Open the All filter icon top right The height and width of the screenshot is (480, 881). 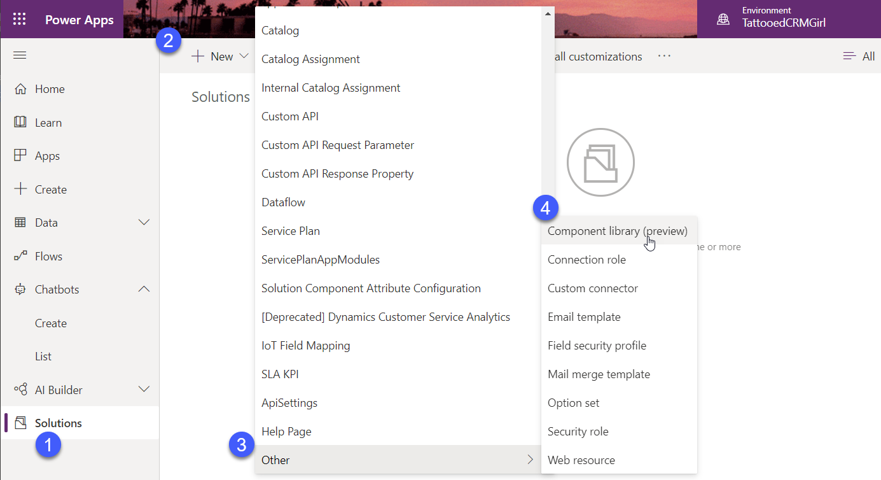coord(849,56)
